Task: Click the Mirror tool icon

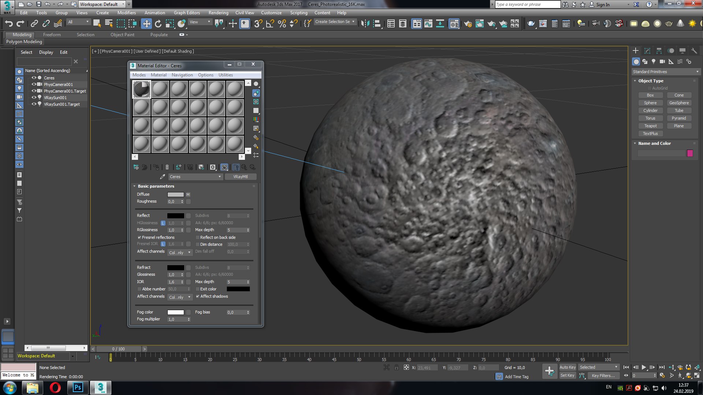Action: (365, 24)
